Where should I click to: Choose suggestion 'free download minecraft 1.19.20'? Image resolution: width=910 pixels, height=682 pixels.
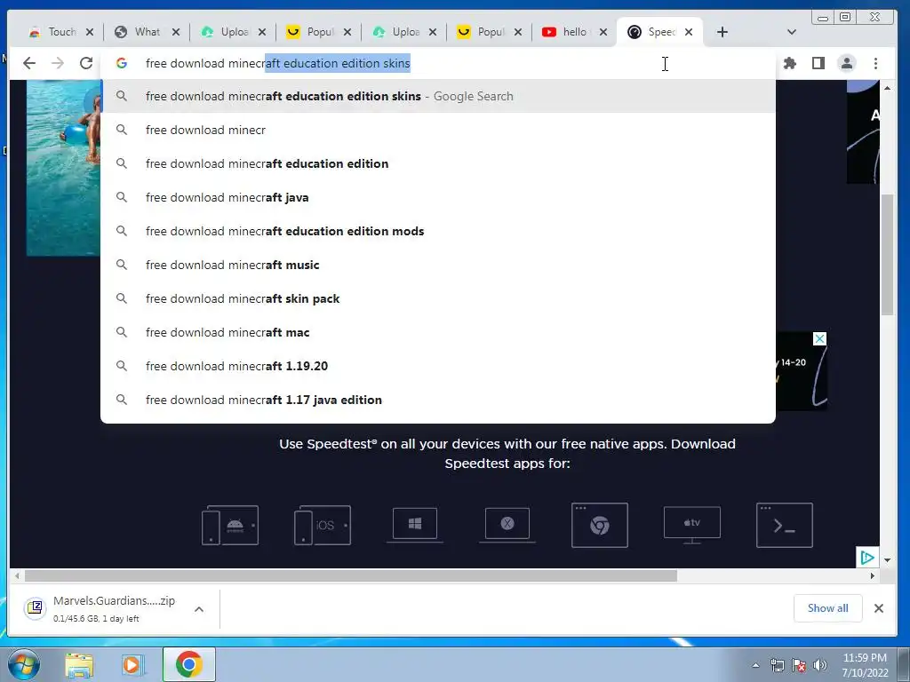click(437, 366)
